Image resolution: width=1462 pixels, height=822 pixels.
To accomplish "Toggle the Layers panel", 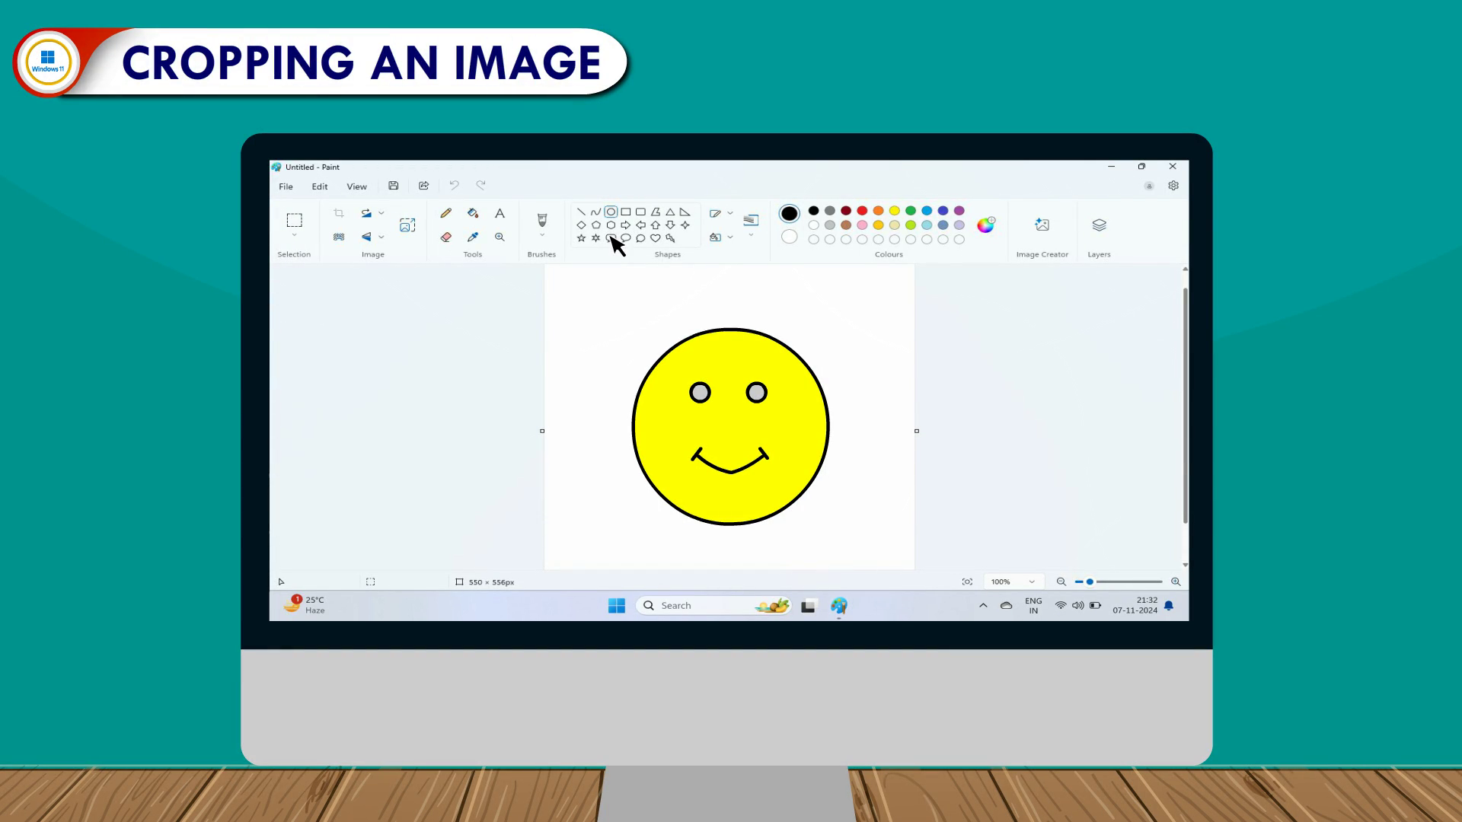I will (1099, 225).
